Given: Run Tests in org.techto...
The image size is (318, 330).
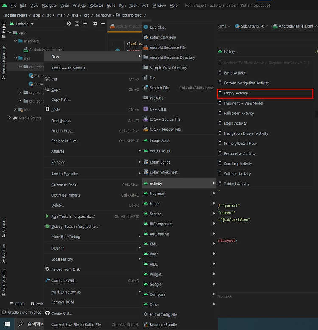Looking at the screenshot, I should coord(93,216).
